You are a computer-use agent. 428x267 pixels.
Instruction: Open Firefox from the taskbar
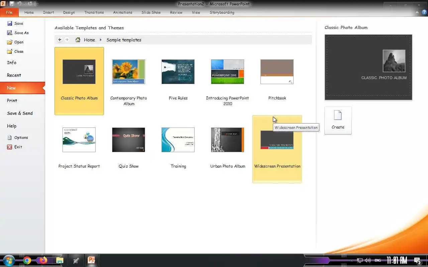click(43, 260)
